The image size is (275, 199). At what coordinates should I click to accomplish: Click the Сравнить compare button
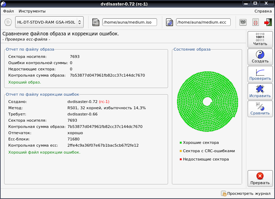tap(260, 109)
